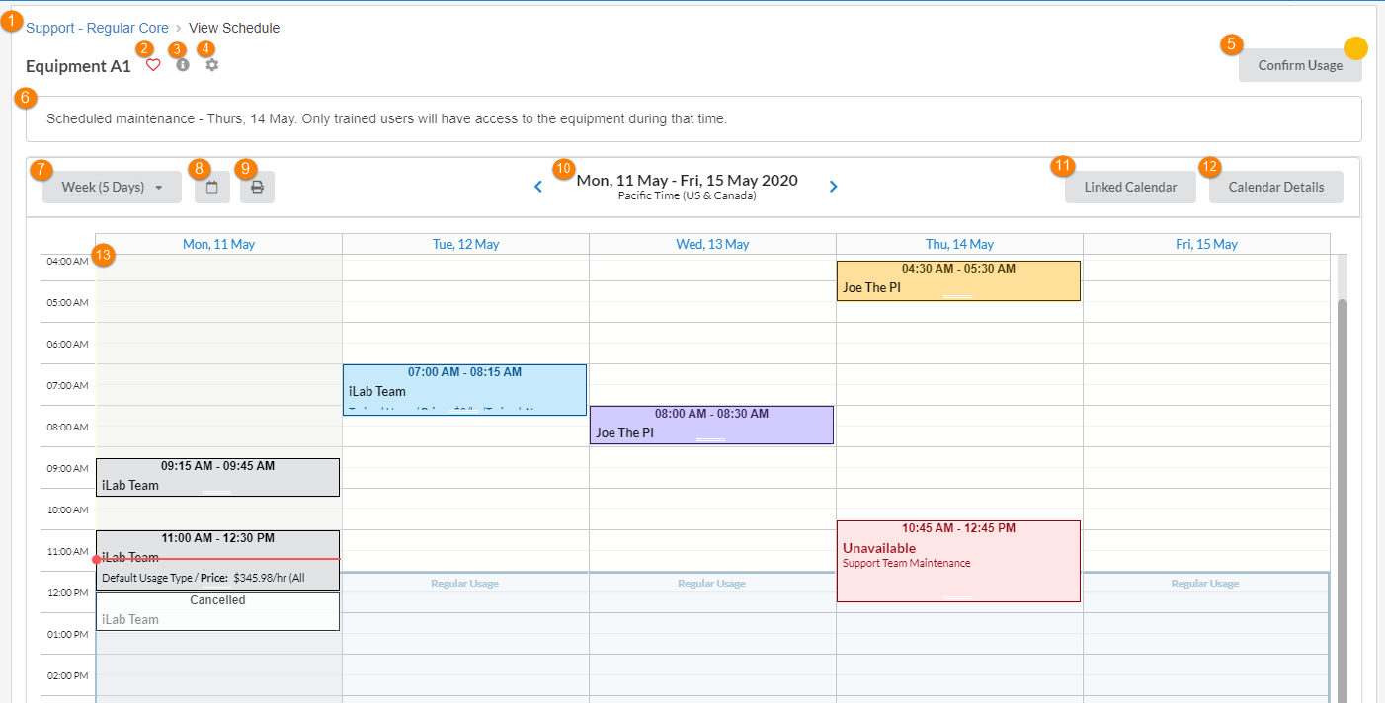Click the Cancelled iLab Team reservation
The height and width of the screenshot is (703, 1385).
tap(217, 611)
